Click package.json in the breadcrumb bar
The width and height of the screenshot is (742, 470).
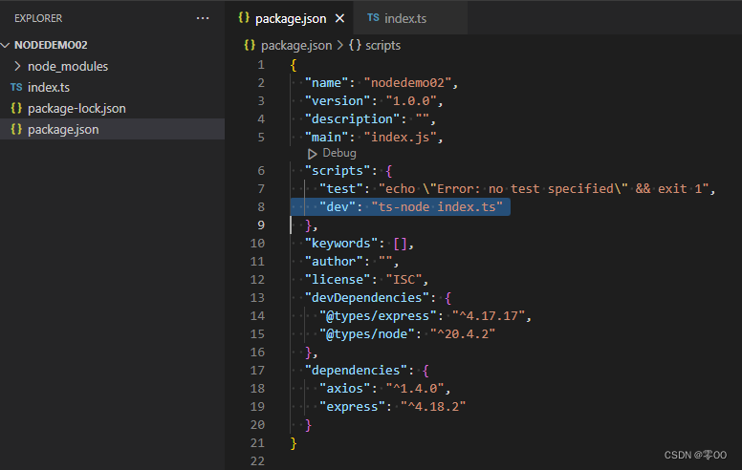[x=296, y=46]
